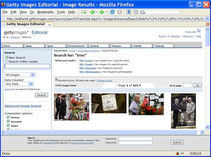Image resolution: width=211 pixels, height=157 pixels.
Task: Click the Change Layout link
Action: (x=105, y=80)
